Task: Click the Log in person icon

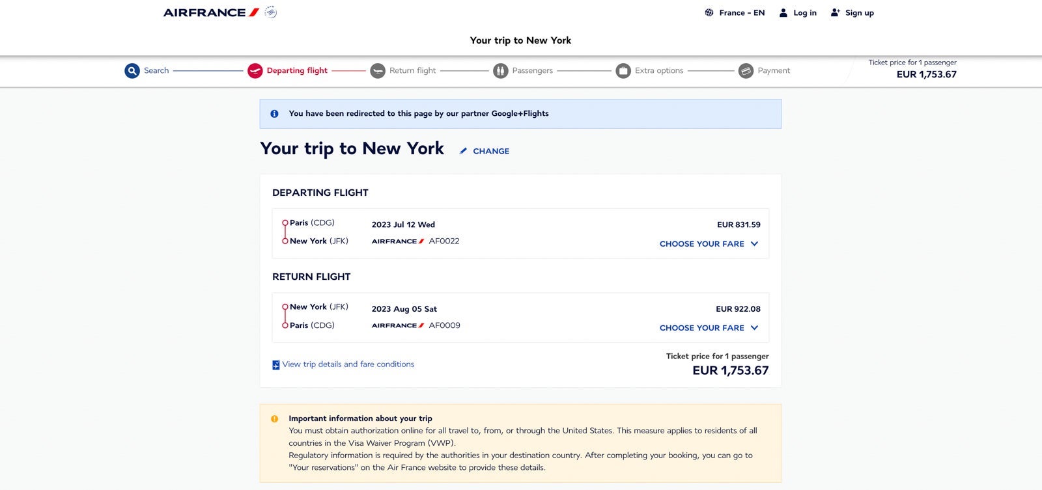Action: [x=783, y=12]
